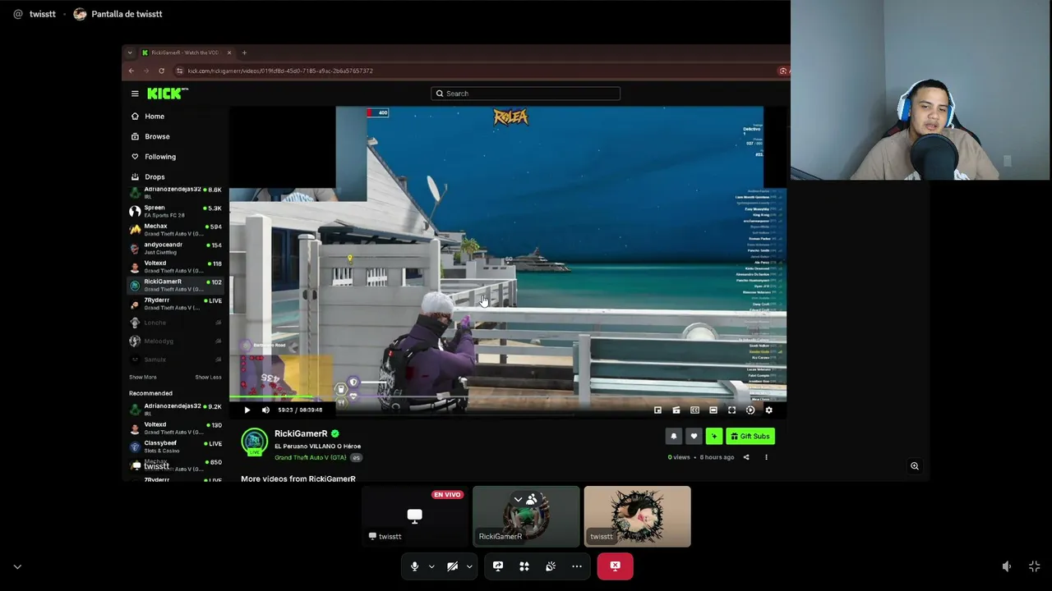Image resolution: width=1052 pixels, height=591 pixels.
Task: Open andyoceandr Just Chatting channel
Action: point(176,248)
